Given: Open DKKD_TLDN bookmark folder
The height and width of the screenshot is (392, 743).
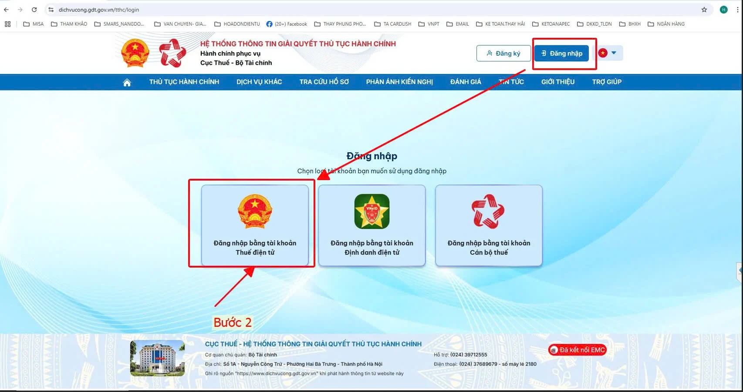Looking at the screenshot, I should 594,24.
